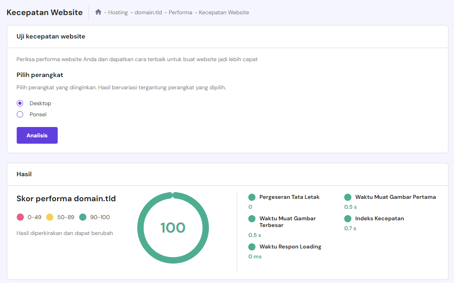Click the green dot beside Waktu Muat Gambar Pertama

[348, 197]
